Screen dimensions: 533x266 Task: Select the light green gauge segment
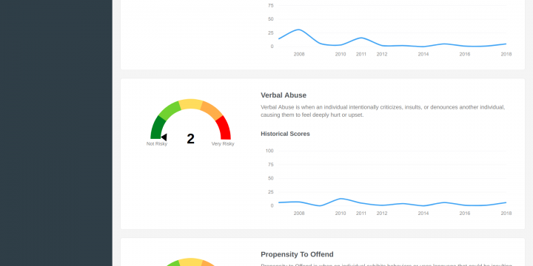[x=170, y=110]
